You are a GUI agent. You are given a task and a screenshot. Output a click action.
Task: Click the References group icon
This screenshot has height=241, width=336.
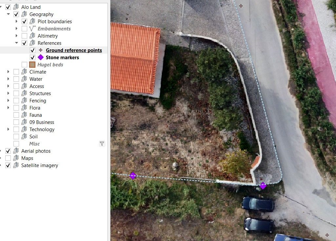point(32,43)
